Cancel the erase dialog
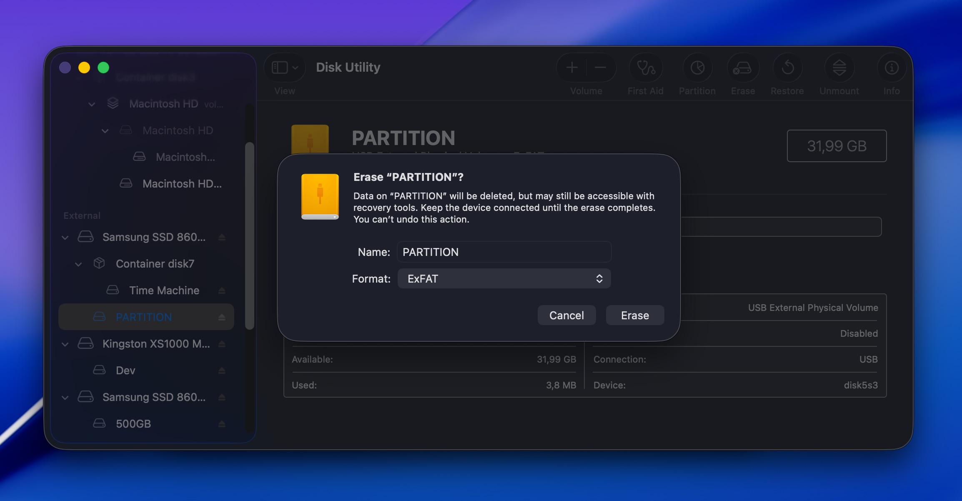Screen dimensions: 962x501 [566, 315]
